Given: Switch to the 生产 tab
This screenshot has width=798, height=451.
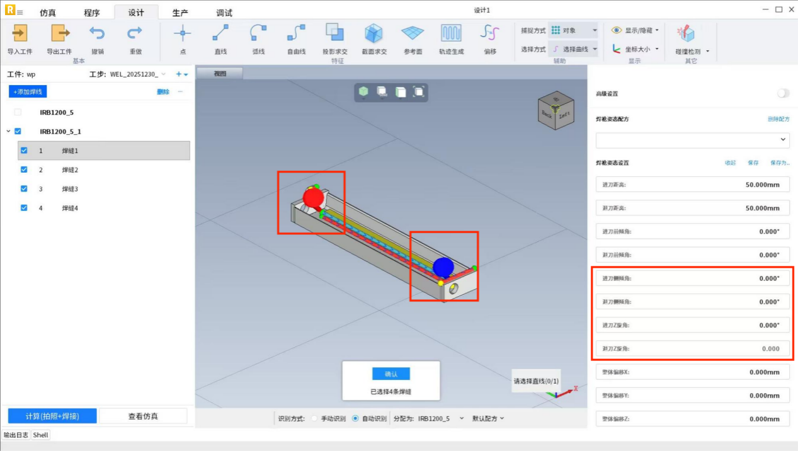Looking at the screenshot, I should (x=180, y=13).
